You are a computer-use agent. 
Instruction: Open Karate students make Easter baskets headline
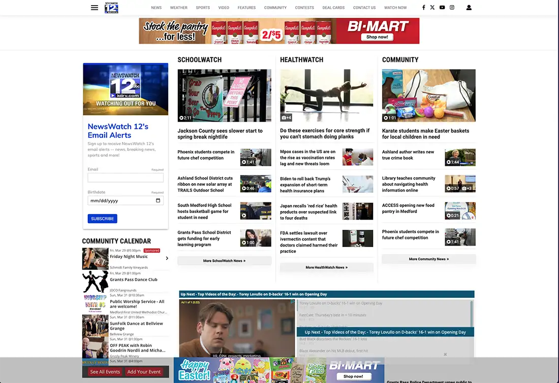coord(426,134)
